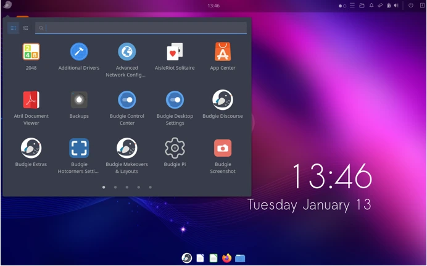This screenshot has width=427, height=266.
Task: Click the network connection tray icon
Action: [x=380, y=6]
